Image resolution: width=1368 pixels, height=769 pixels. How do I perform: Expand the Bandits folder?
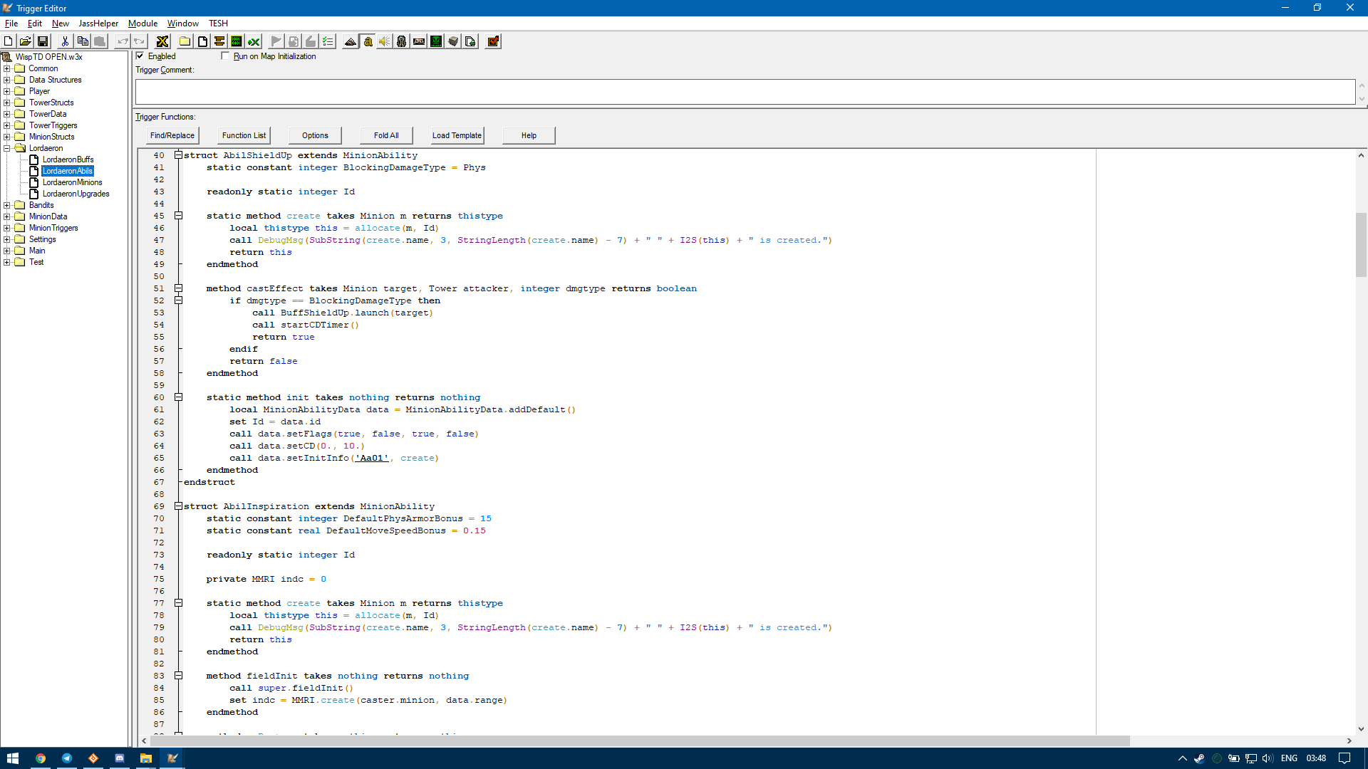[7, 205]
